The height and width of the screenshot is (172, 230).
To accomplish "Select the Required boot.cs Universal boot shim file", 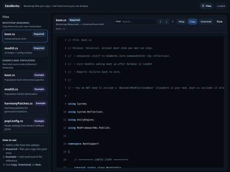I will click(25, 36).
